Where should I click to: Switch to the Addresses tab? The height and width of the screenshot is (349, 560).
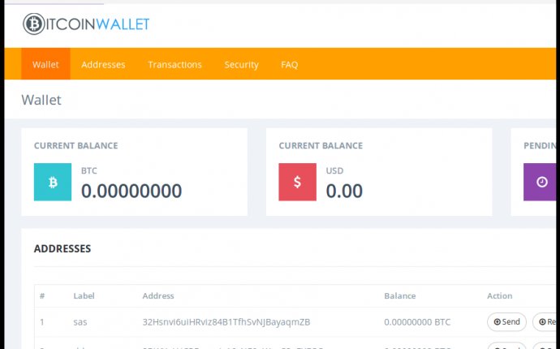pos(103,64)
